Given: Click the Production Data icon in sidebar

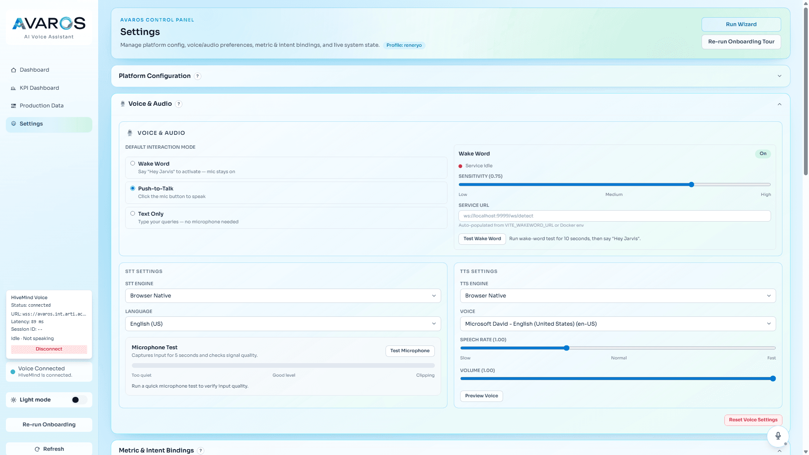Looking at the screenshot, I should tap(13, 106).
